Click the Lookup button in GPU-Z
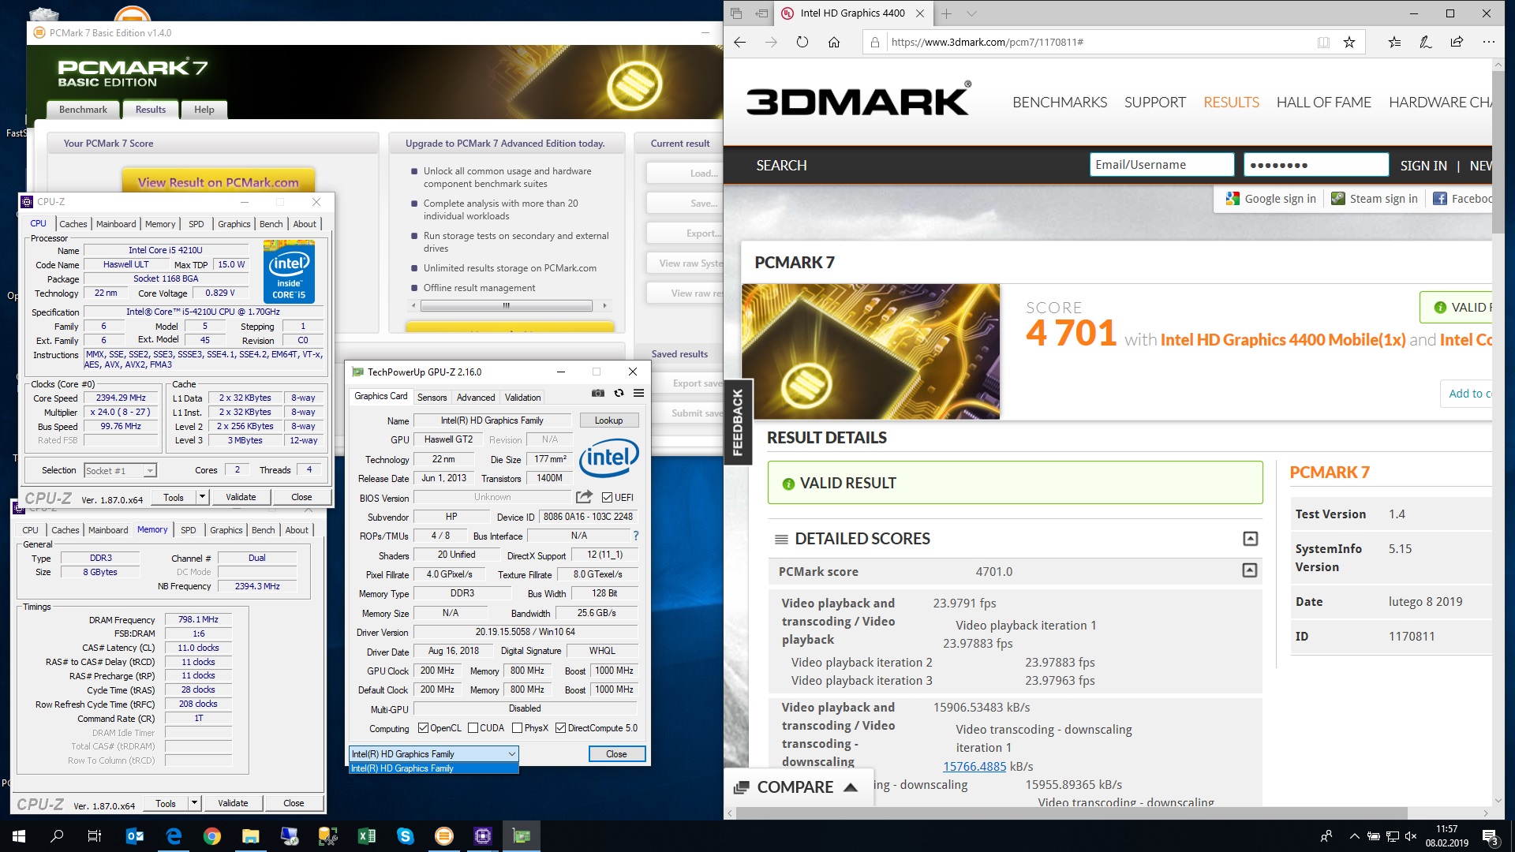This screenshot has height=852, width=1515. 608,420
